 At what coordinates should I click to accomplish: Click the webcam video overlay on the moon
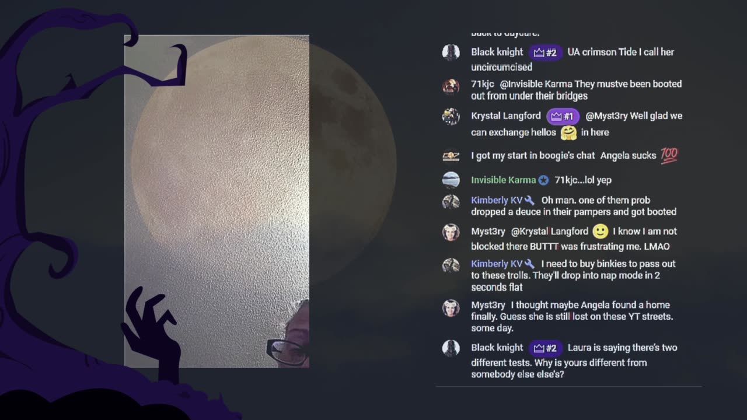coord(217,201)
